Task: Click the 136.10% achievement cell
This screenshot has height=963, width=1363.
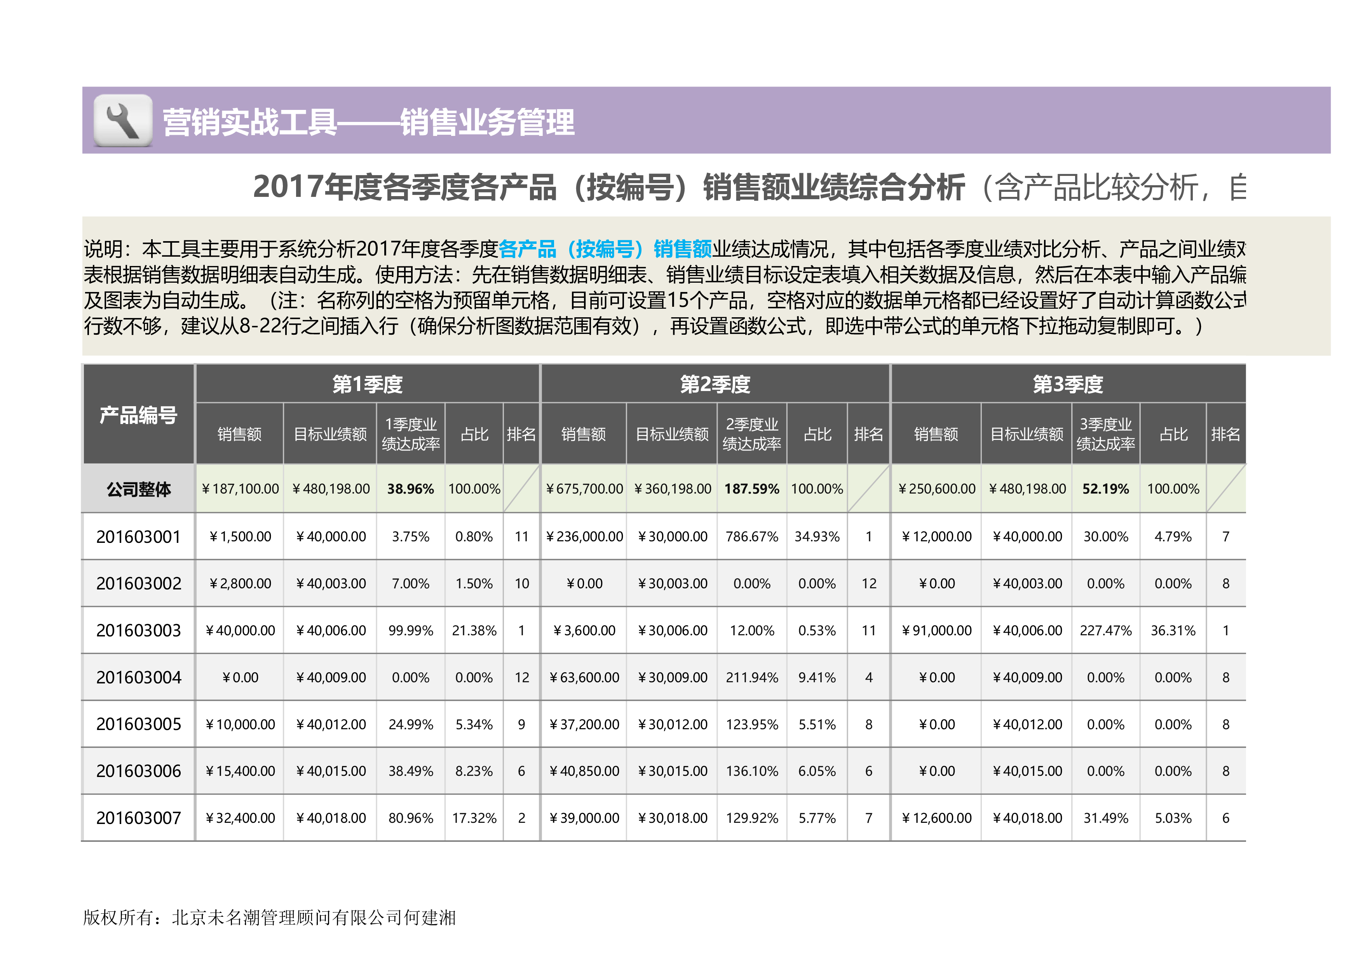Action: (x=751, y=771)
